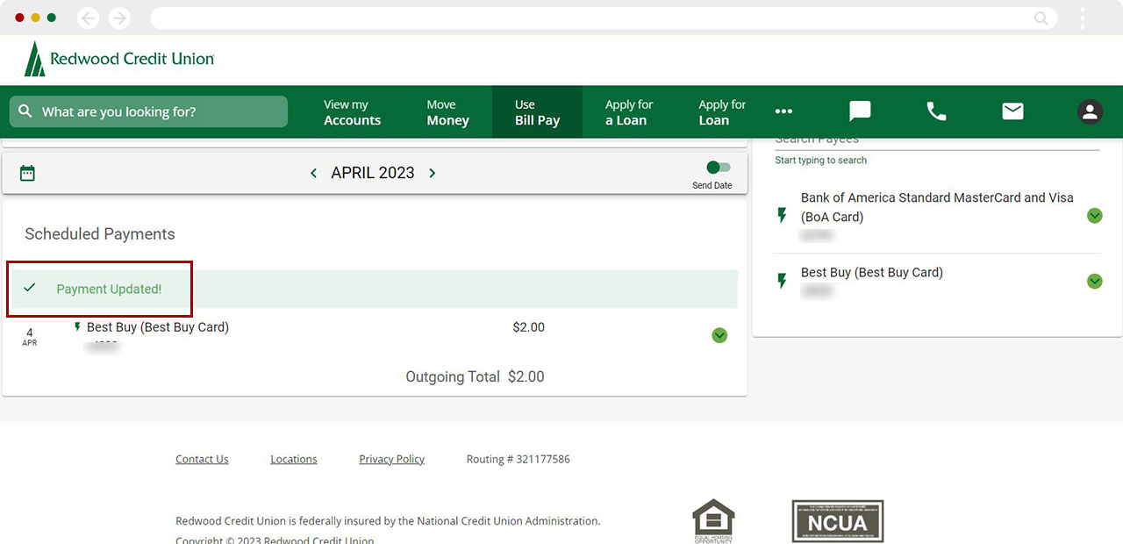This screenshot has height=544, width=1123.
Task: Click the $2.00 payment amount
Action: pyautogui.click(x=529, y=327)
